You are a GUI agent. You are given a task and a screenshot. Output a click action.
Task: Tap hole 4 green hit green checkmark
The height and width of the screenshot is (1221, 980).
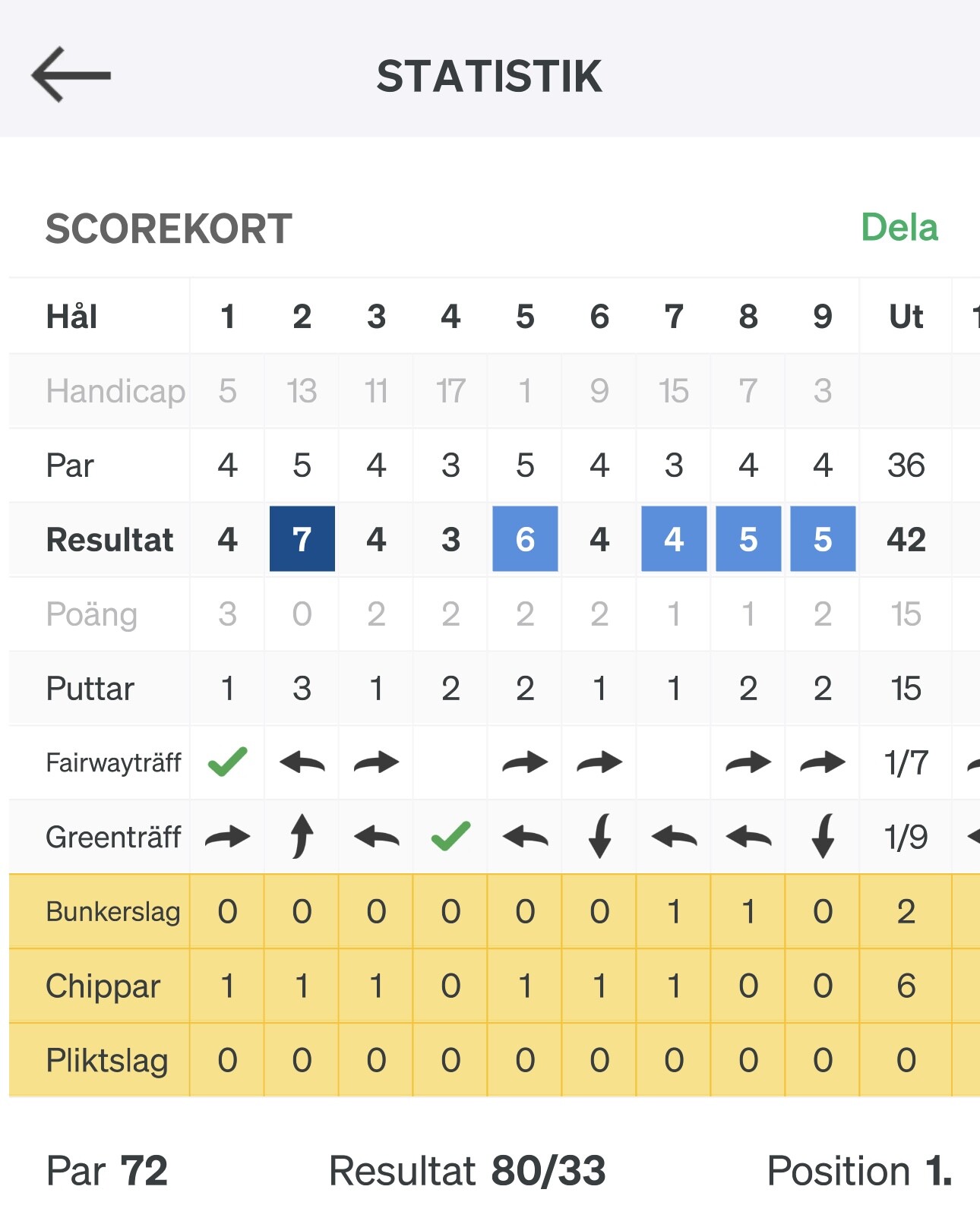(x=450, y=836)
